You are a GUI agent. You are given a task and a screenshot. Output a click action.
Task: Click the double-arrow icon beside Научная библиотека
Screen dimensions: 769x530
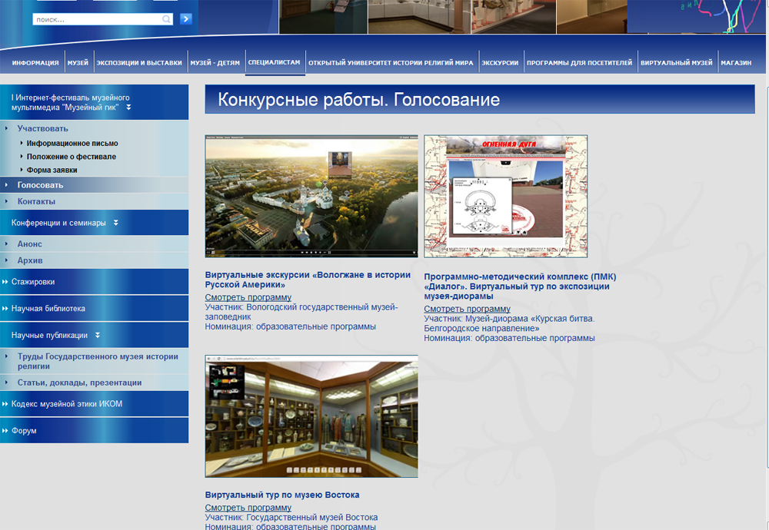(x=5, y=309)
